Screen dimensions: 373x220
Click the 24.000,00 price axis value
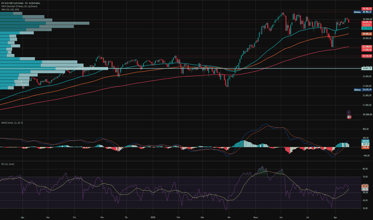click(367, 76)
